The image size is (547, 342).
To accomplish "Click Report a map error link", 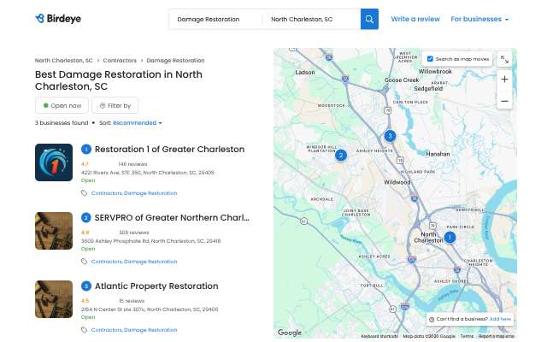I will 496,336.
